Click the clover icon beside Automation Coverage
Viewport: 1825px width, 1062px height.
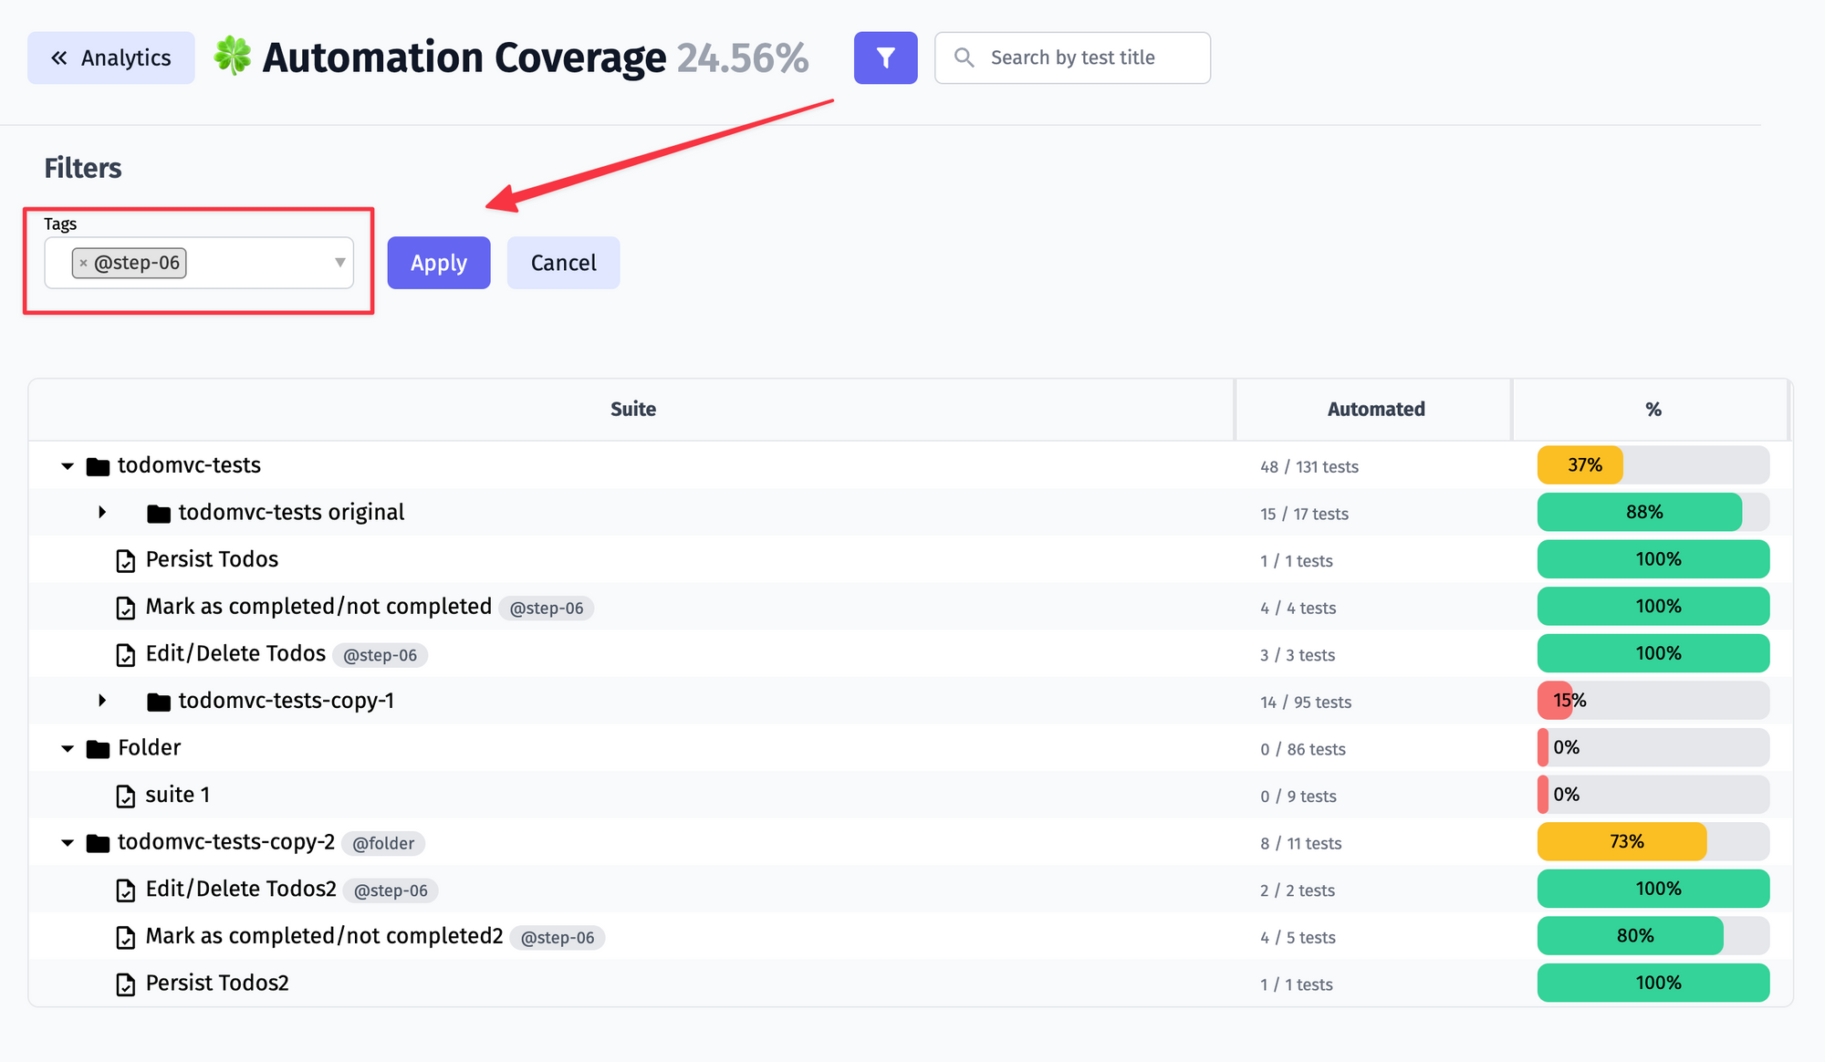(x=233, y=56)
